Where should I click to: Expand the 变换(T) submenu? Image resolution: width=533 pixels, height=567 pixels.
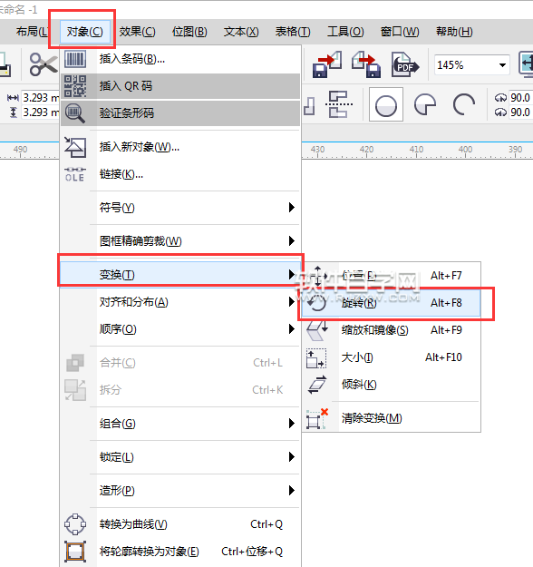point(180,275)
